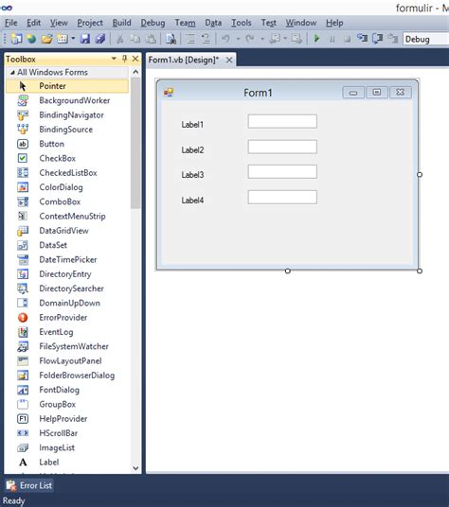Click the Find in Files icon
This screenshot has width=449, height=507.
tap(171, 39)
